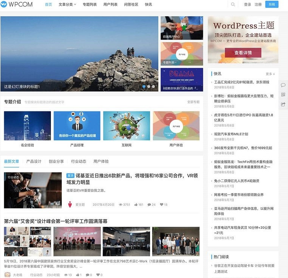This screenshot has width=288, height=278.
Task: Click the 登录 link
Action: click(x=247, y=5)
